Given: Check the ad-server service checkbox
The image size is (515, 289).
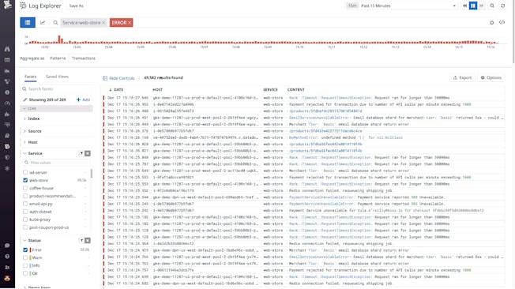Looking at the screenshot, I should coord(25,172).
